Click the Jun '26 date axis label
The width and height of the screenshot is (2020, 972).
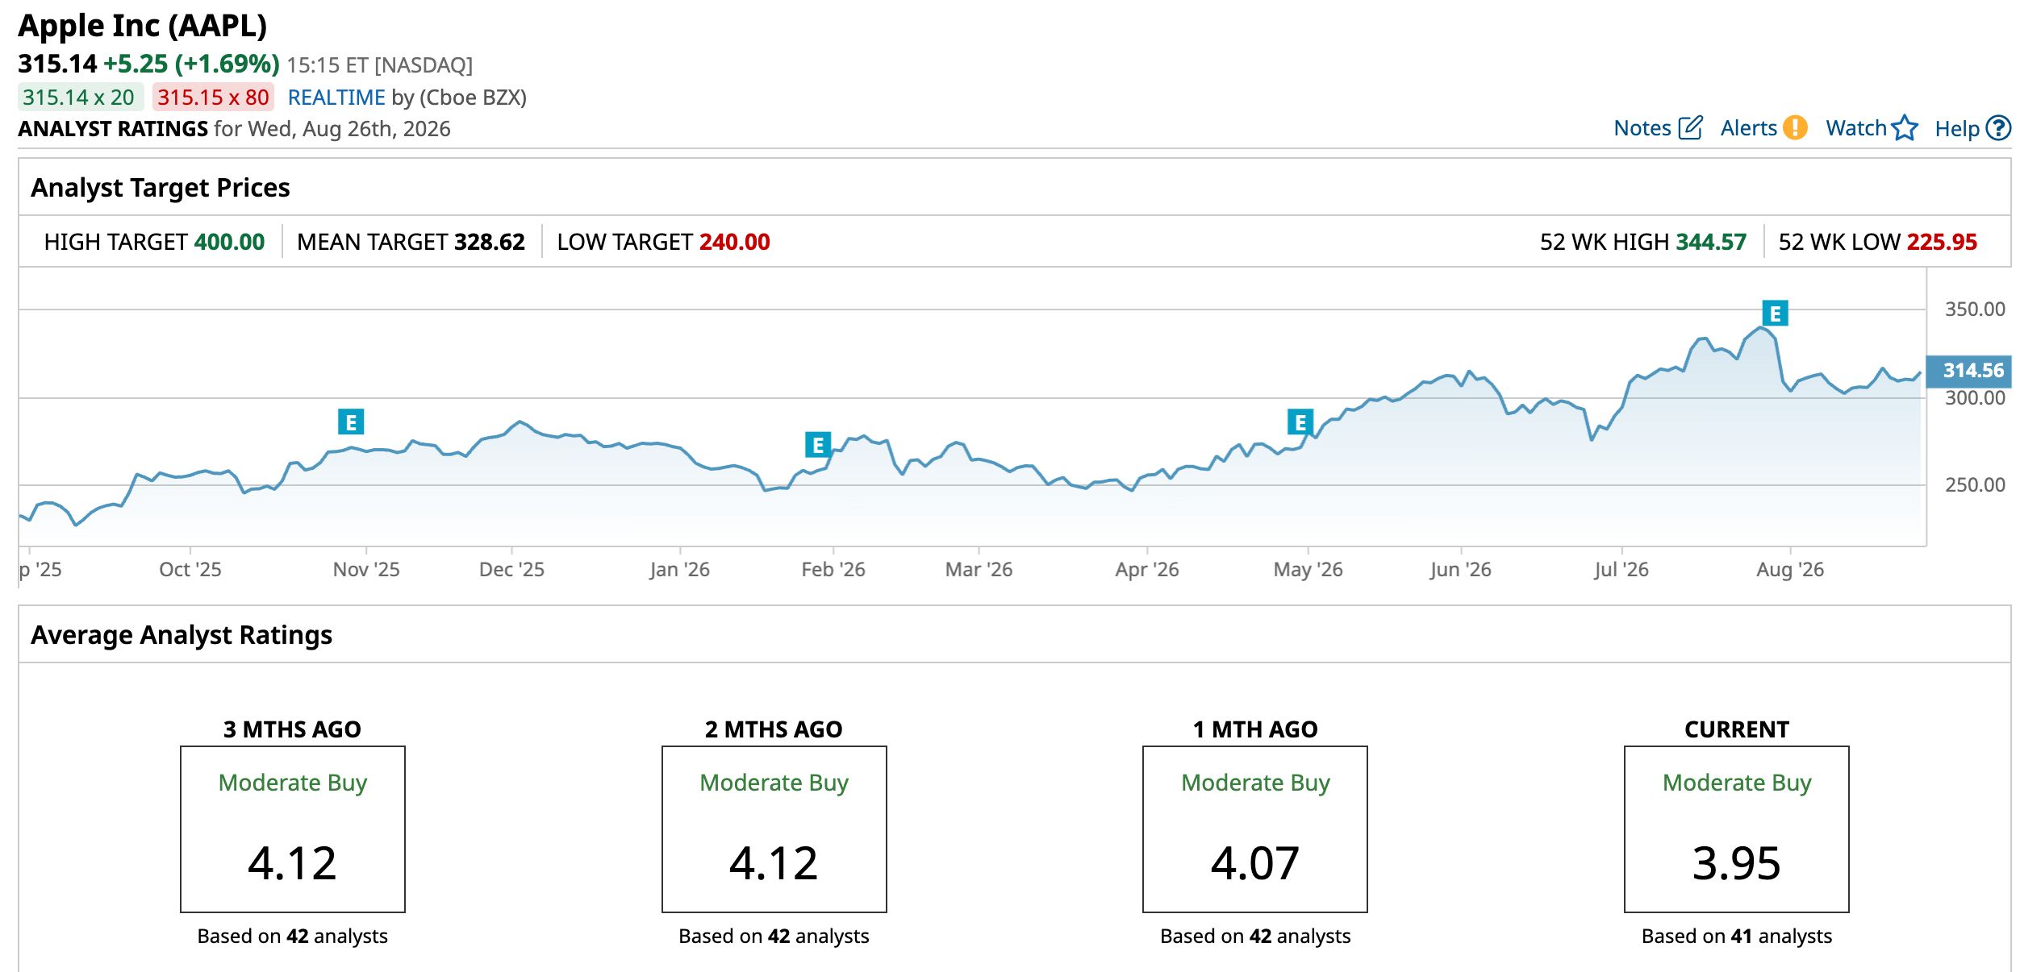click(x=1461, y=570)
